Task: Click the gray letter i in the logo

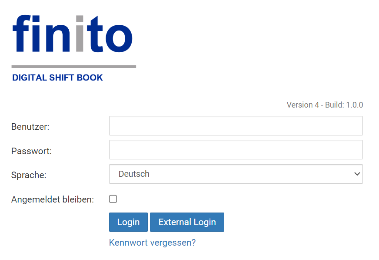Action: point(79,34)
